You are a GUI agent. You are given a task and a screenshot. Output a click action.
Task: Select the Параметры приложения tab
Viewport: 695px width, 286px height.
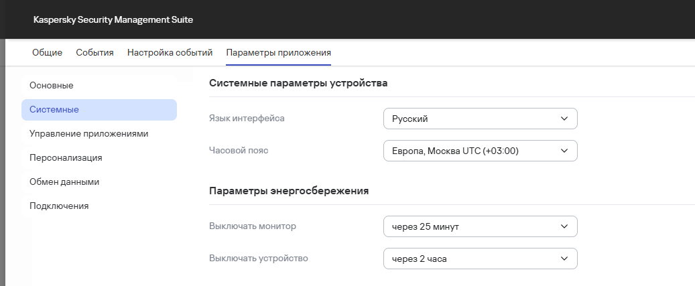(278, 52)
